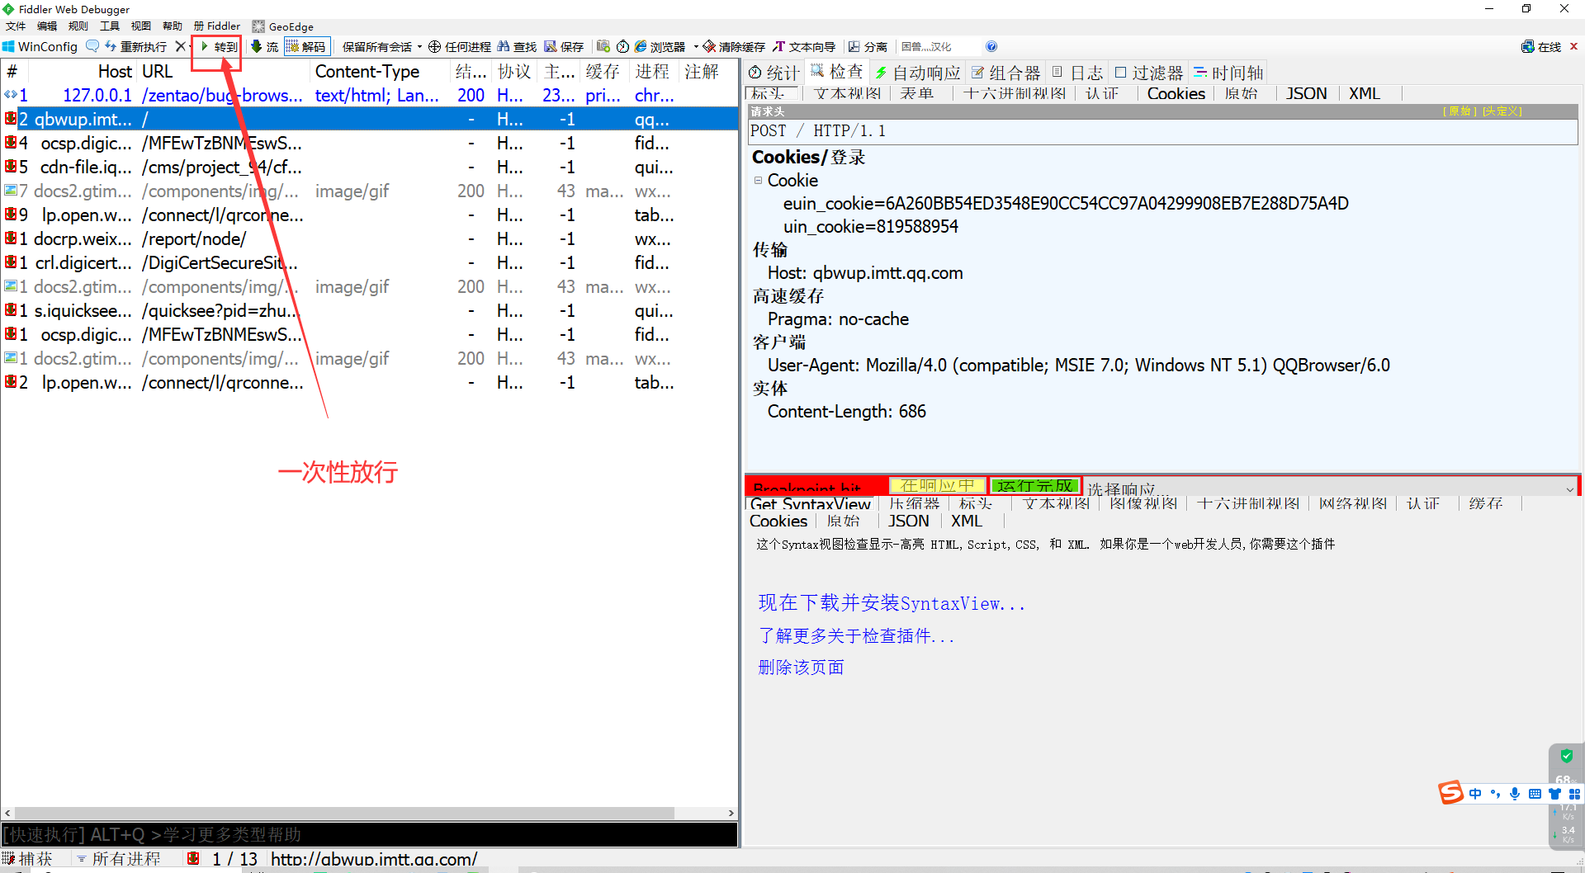Screen dimensions: 1585x873
Task: Collapse the Cookie tree node
Action: coord(758,181)
